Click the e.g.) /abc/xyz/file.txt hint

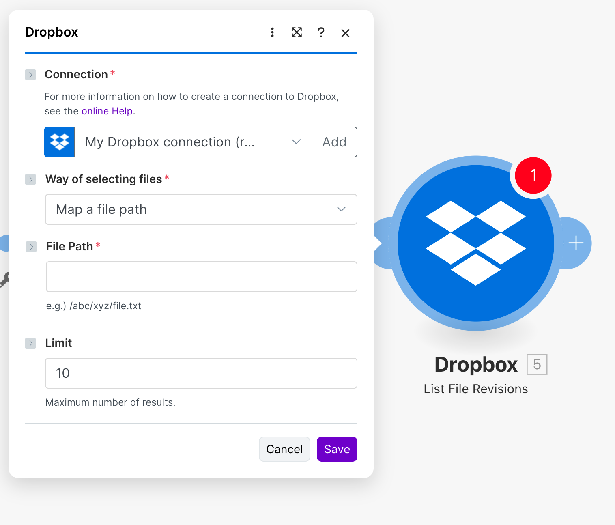(x=94, y=306)
